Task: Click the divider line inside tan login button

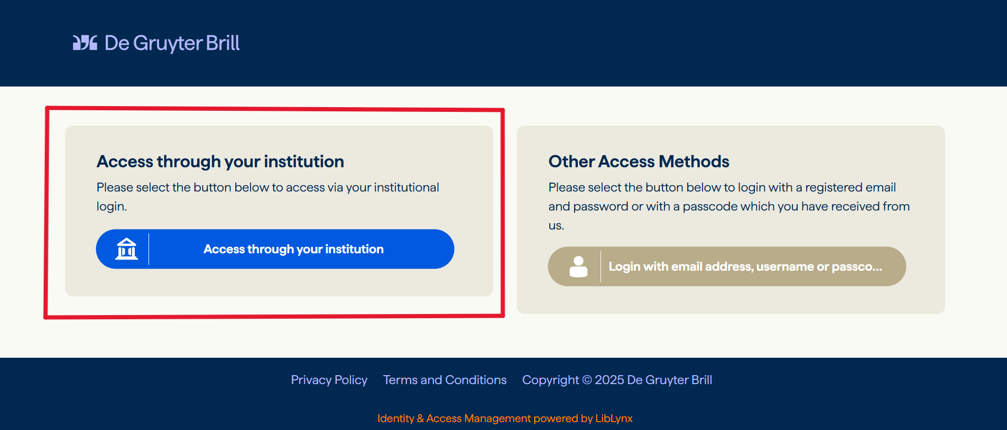Action: coord(600,266)
